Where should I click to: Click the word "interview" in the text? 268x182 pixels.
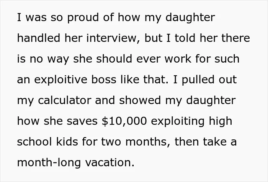114,38
